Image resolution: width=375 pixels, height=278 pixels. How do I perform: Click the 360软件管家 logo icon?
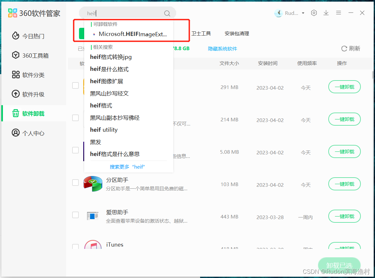click(x=12, y=13)
